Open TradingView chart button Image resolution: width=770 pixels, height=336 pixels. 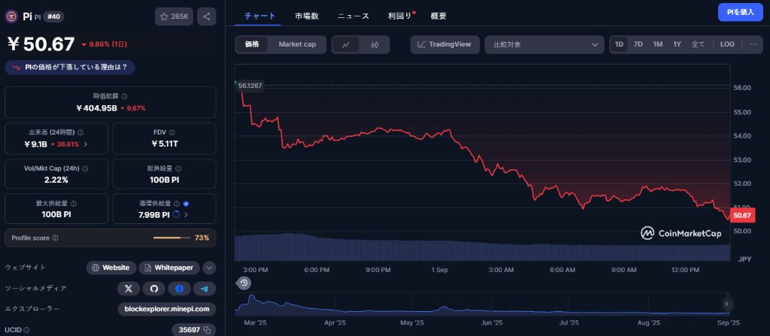445,44
